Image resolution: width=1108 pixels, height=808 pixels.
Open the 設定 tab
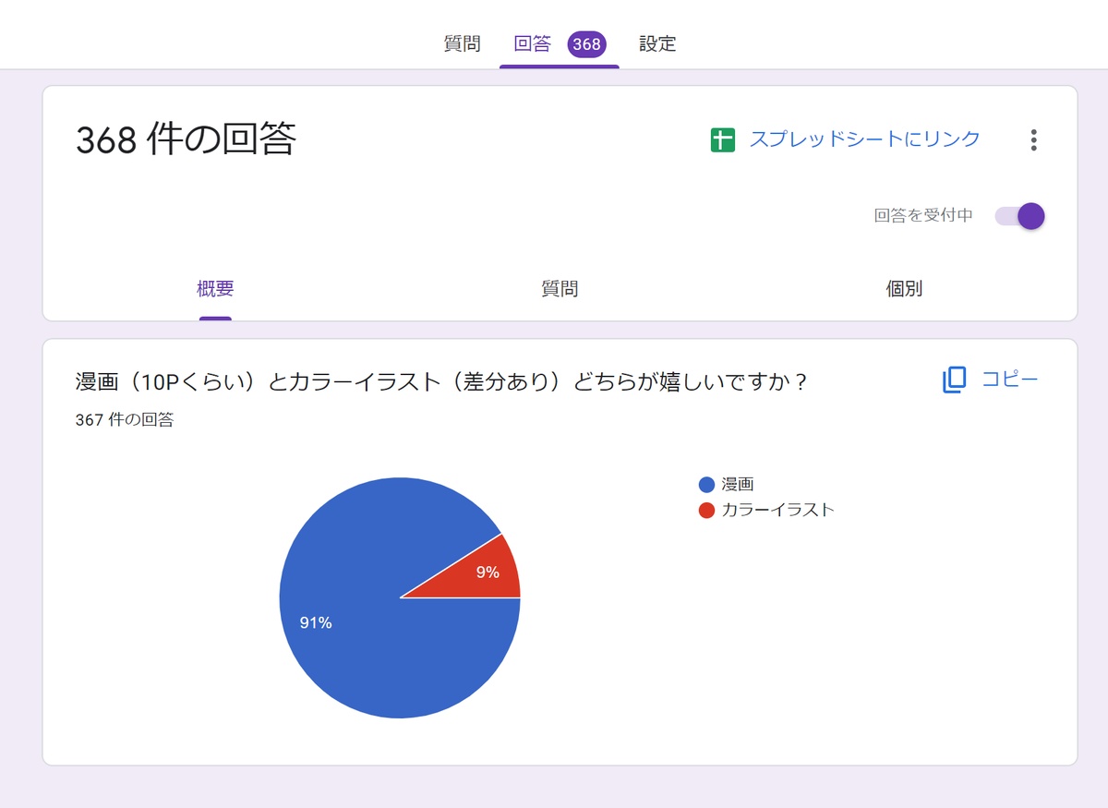click(x=657, y=44)
